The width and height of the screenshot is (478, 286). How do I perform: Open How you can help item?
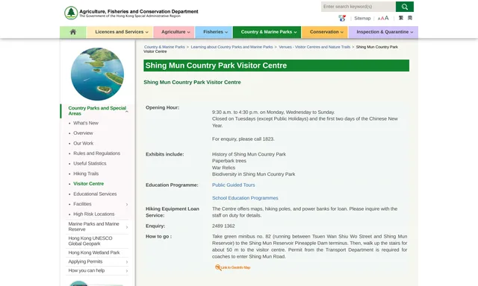pyautogui.click(x=87, y=270)
